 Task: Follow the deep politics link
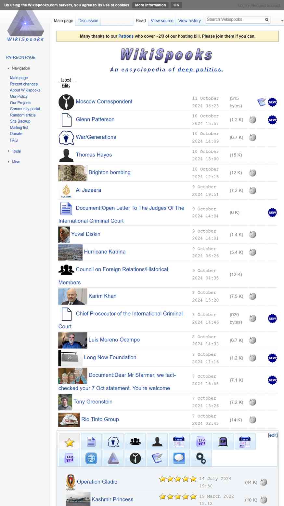pyautogui.click(x=200, y=70)
